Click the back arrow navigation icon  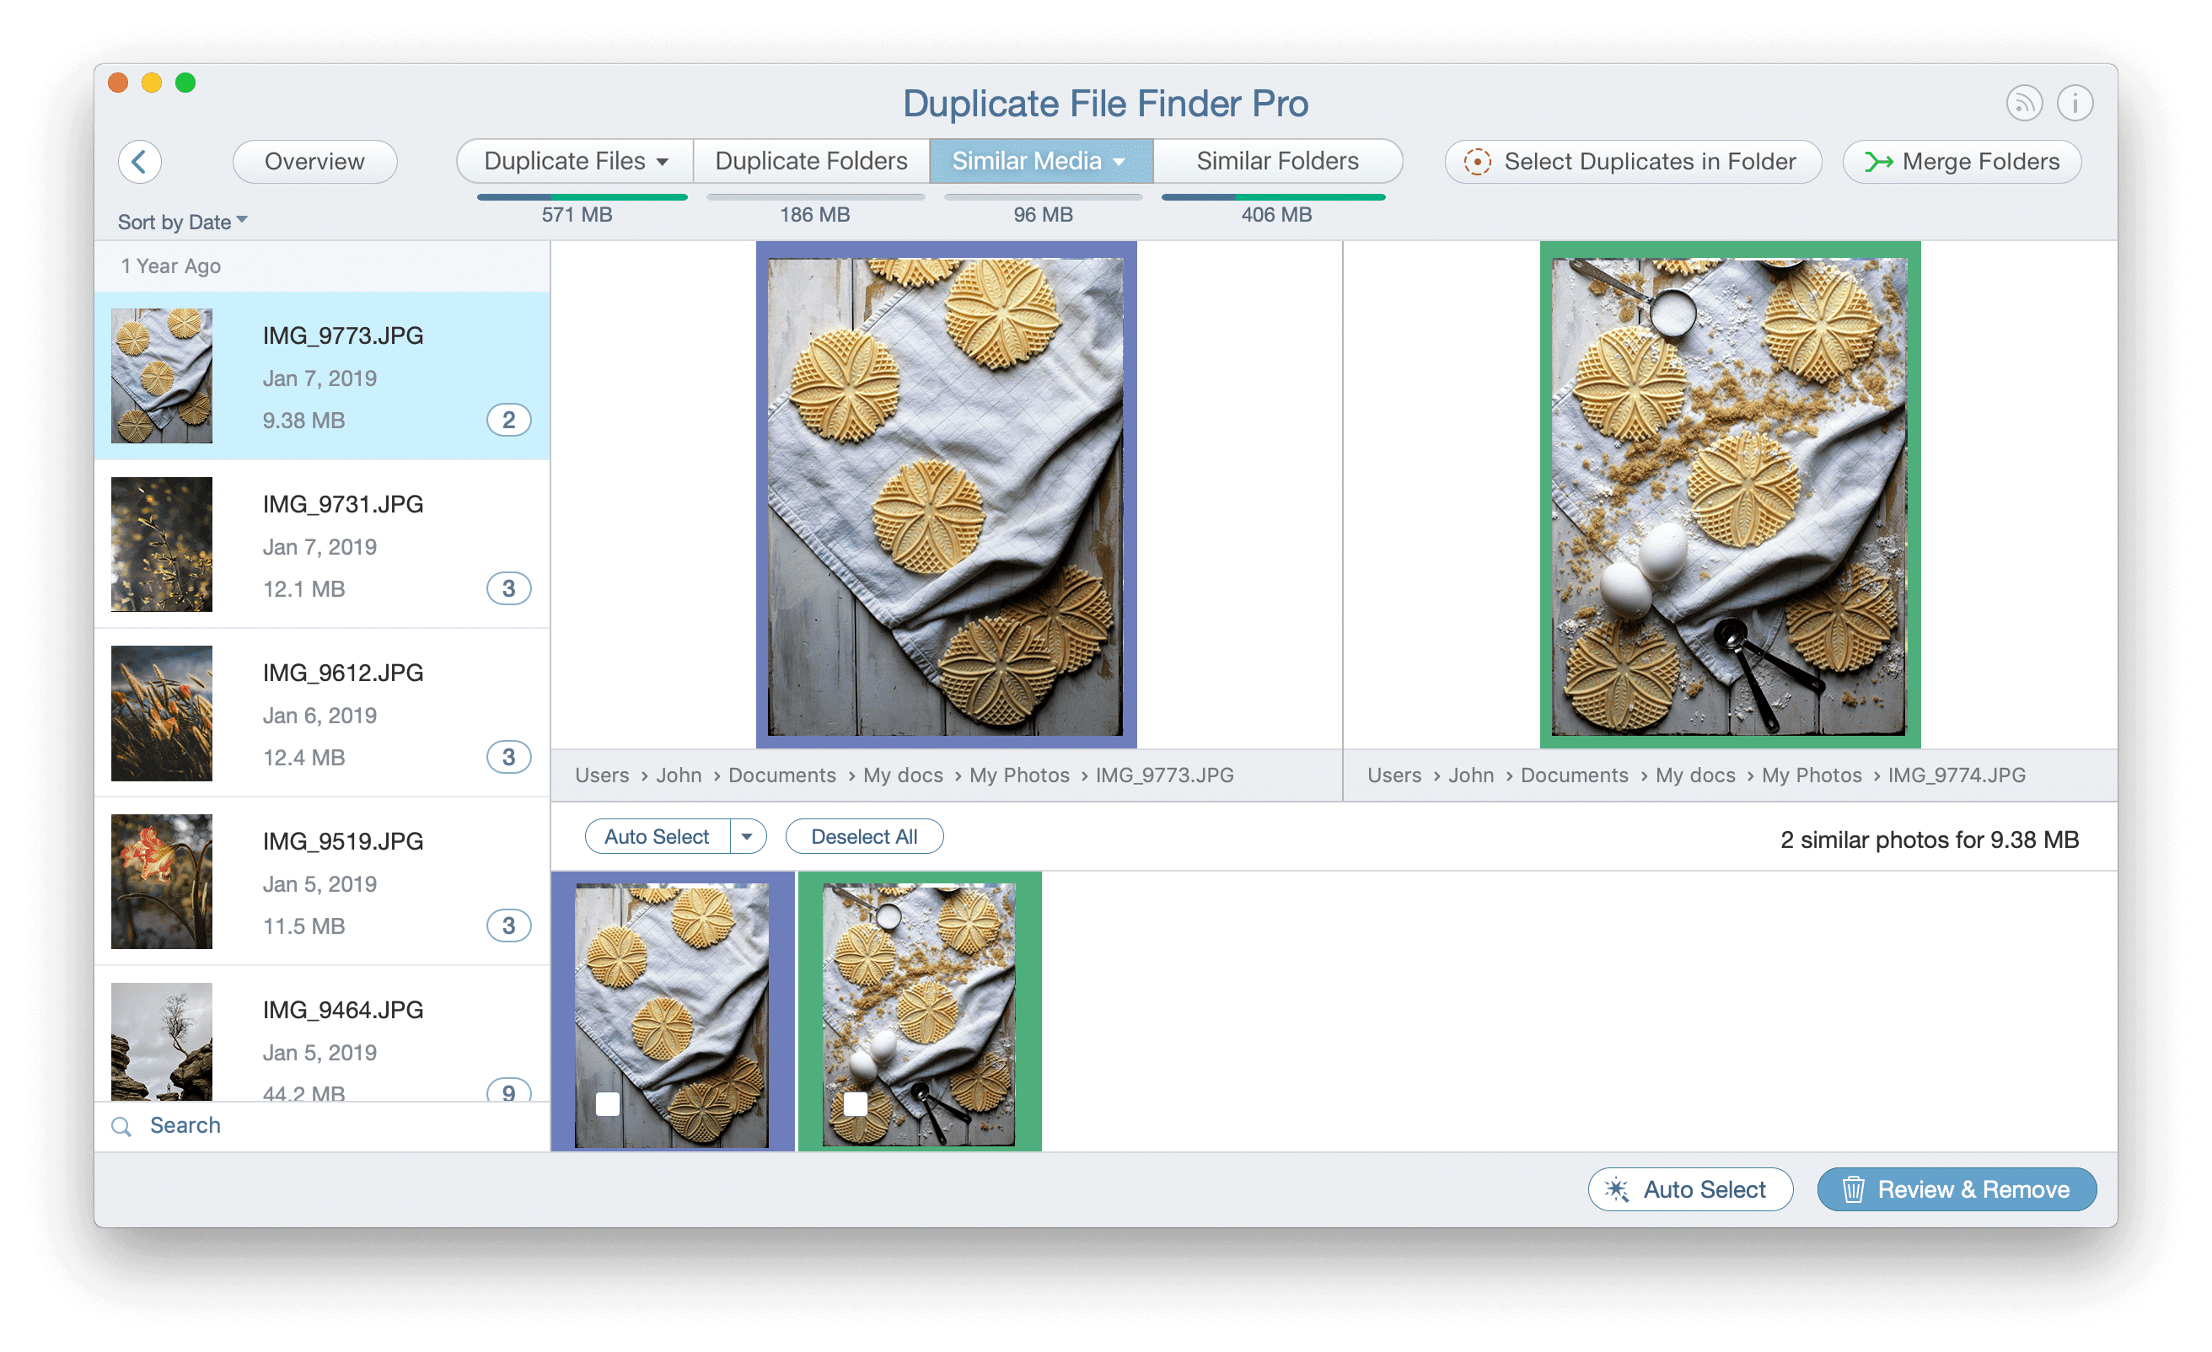141,159
